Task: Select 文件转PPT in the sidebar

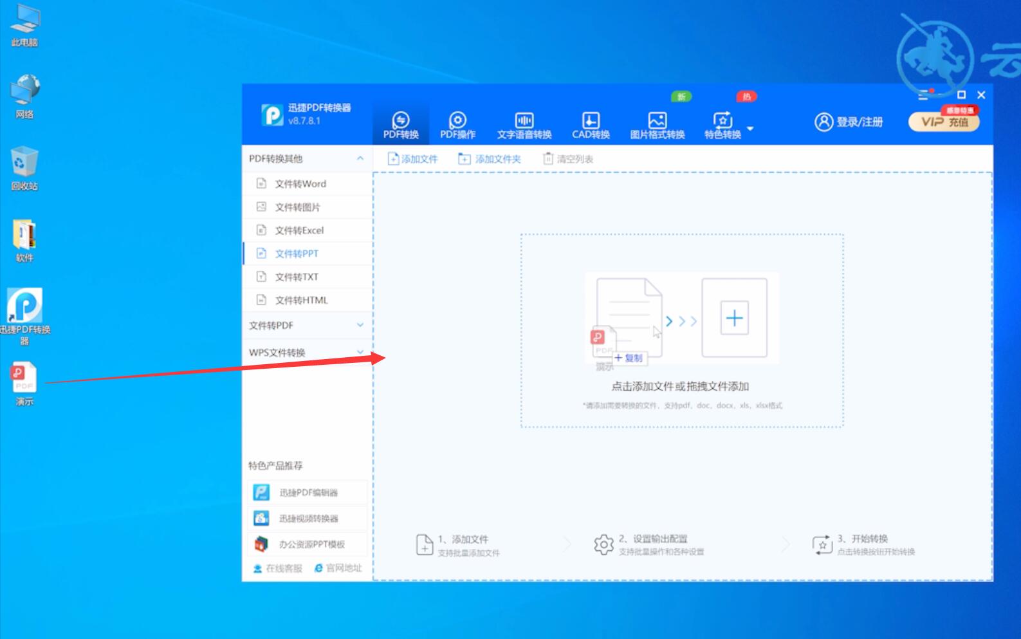Action: point(308,253)
